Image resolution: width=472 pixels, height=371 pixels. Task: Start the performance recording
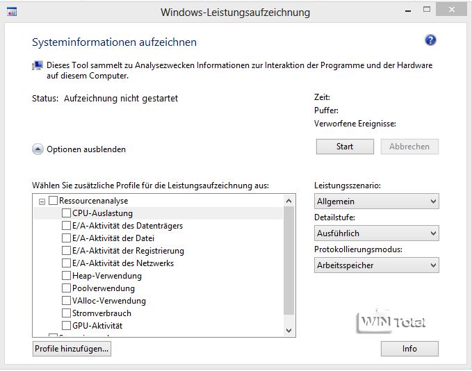click(x=345, y=147)
